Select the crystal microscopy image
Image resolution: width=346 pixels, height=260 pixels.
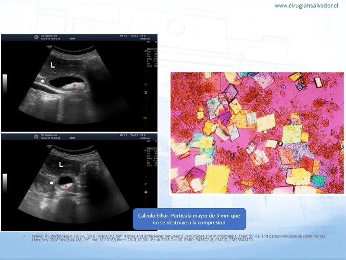tap(257, 133)
